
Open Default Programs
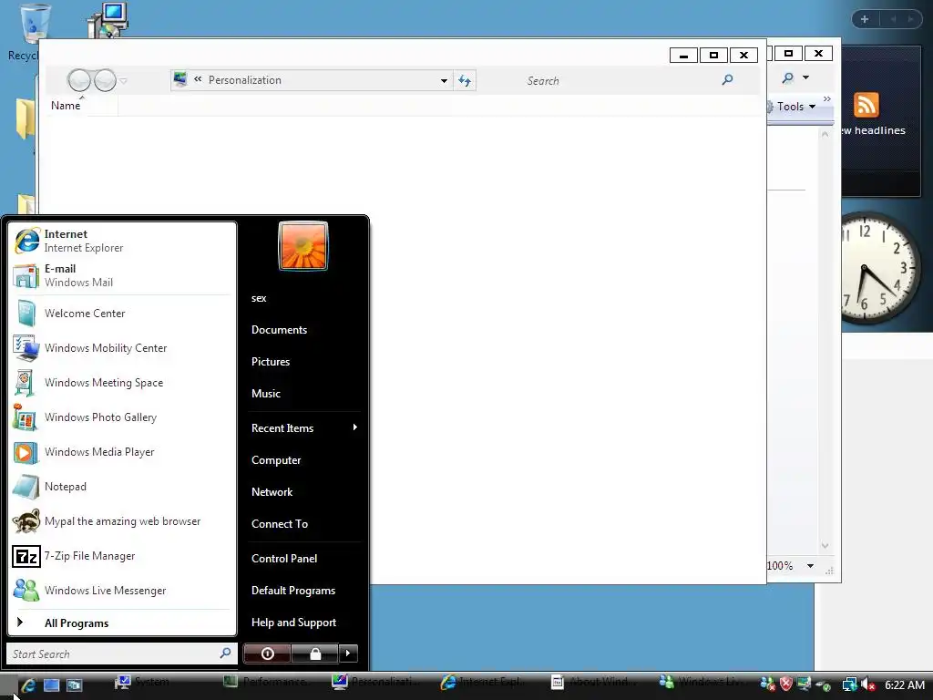(304, 591)
